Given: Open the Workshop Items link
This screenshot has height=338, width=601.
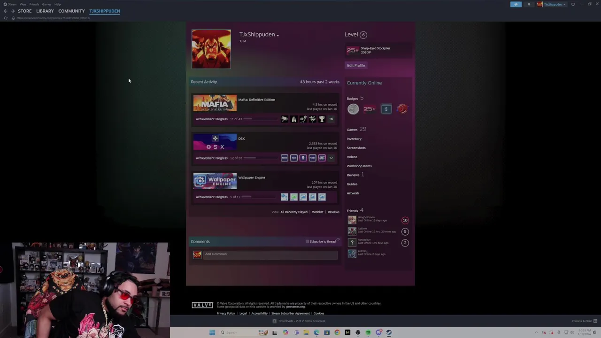Looking at the screenshot, I should [x=359, y=166].
